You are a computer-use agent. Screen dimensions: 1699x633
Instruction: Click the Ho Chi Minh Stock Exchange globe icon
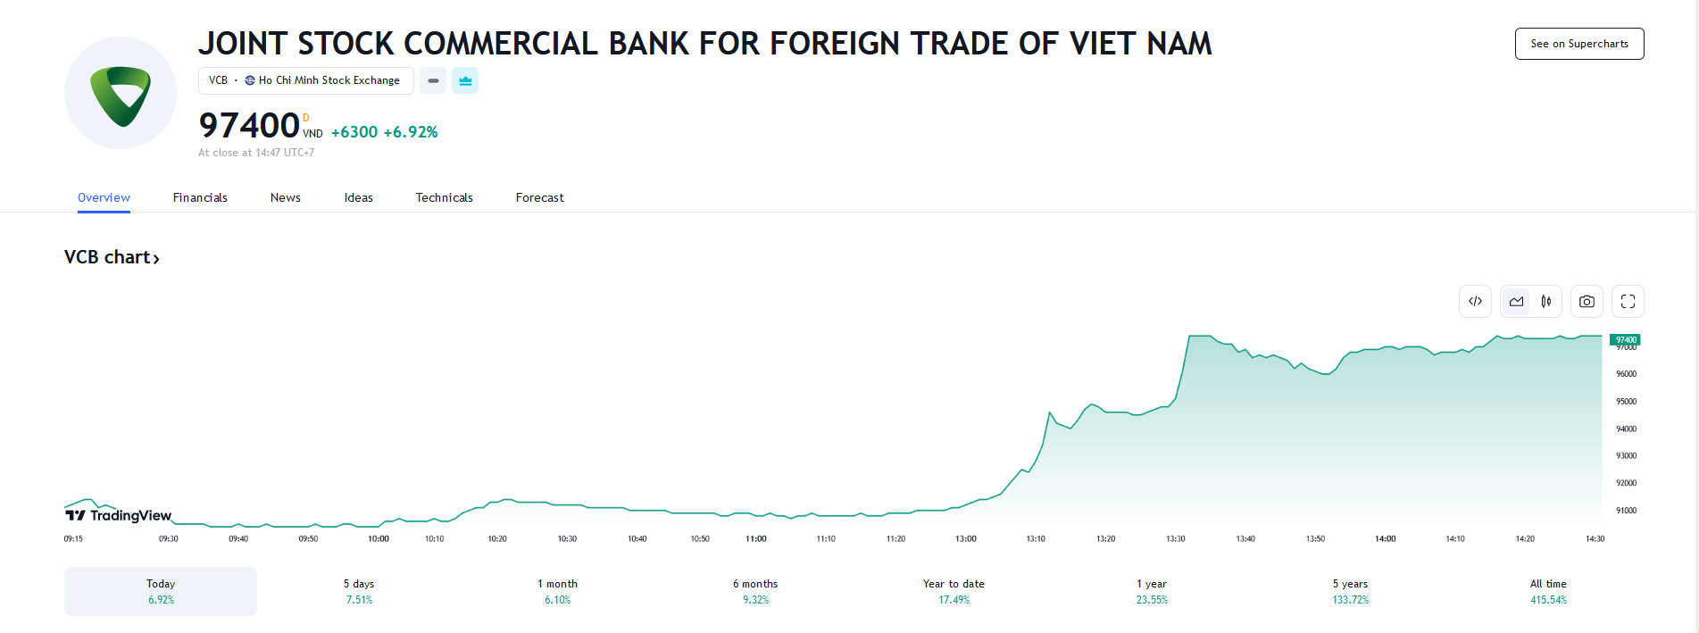pos(247,80)
